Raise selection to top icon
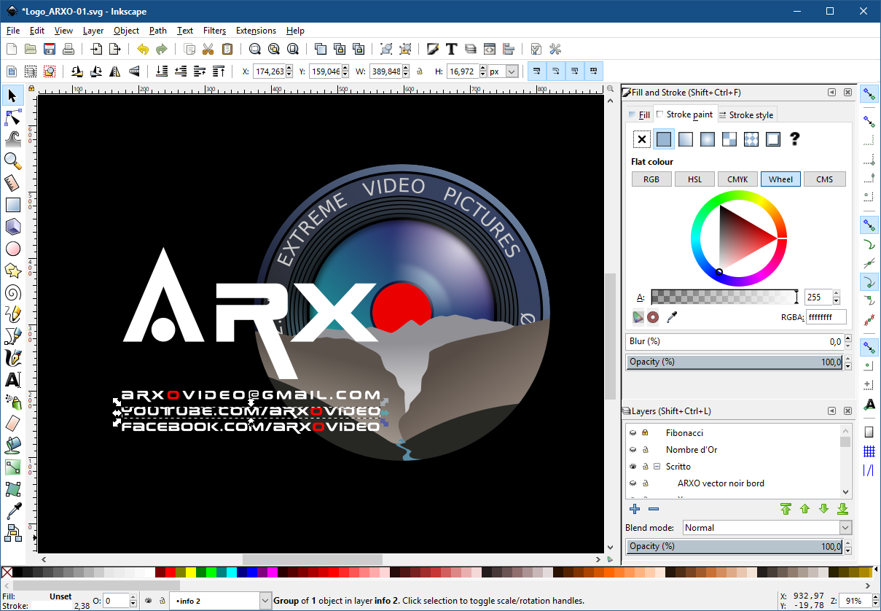Viewport: 881px width, 611px height. coord(219,71)
